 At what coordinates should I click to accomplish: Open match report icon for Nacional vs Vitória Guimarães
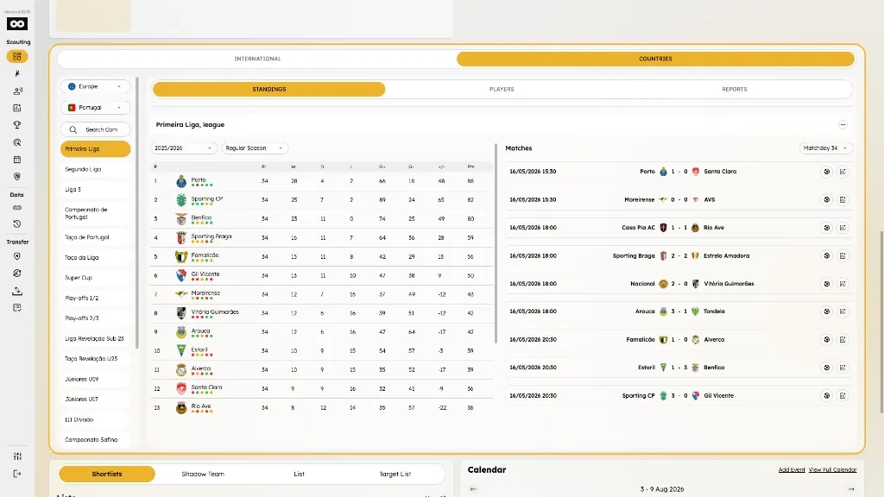pyautogui.click(x=843, y=284)
